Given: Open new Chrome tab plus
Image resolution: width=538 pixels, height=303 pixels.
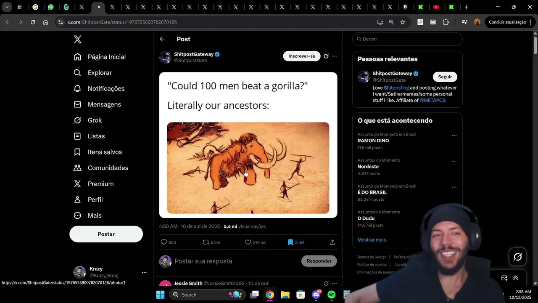Looking at the screenshot, I should coord(466,7).
